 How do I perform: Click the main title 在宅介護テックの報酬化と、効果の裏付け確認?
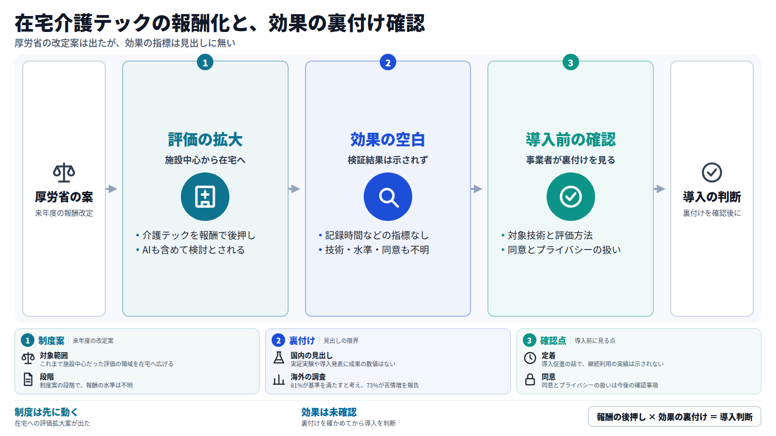(220, 23)
